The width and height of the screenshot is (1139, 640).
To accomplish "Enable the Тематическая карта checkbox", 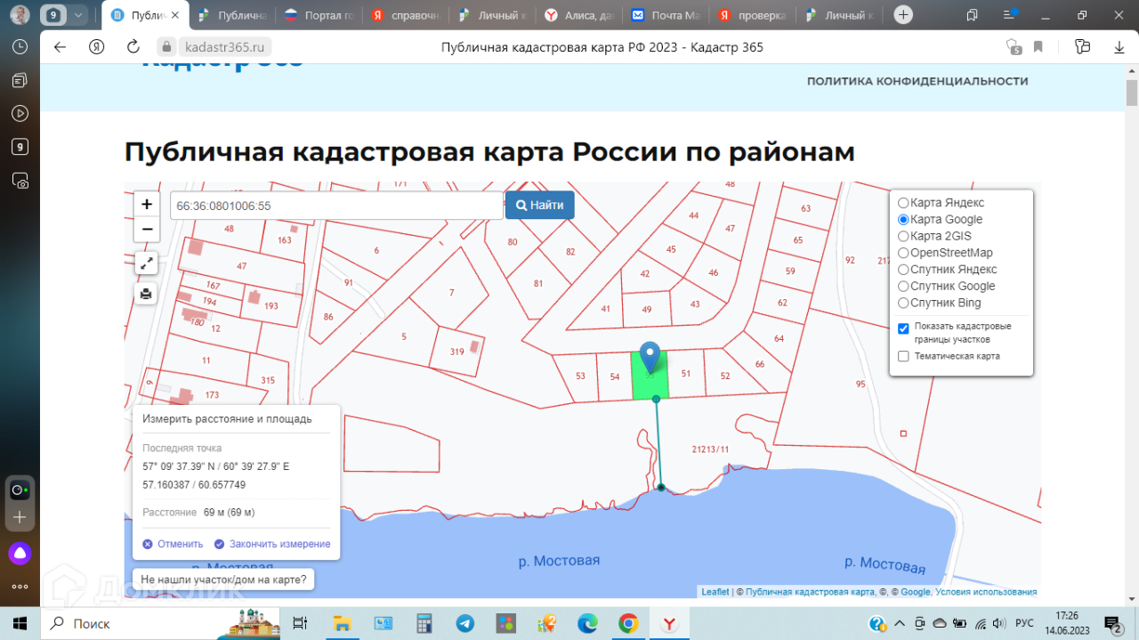I will tap(903, 357).
